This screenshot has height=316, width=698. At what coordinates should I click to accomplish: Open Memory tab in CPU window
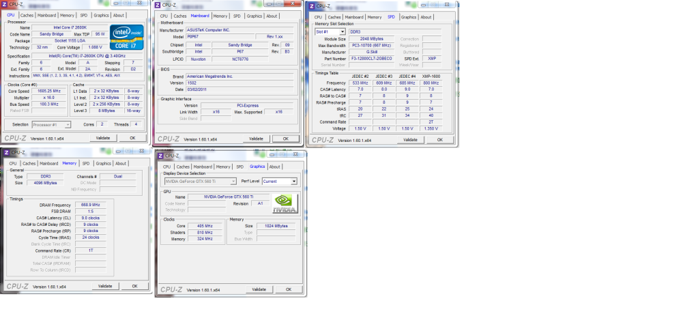(x=68, y=15)
